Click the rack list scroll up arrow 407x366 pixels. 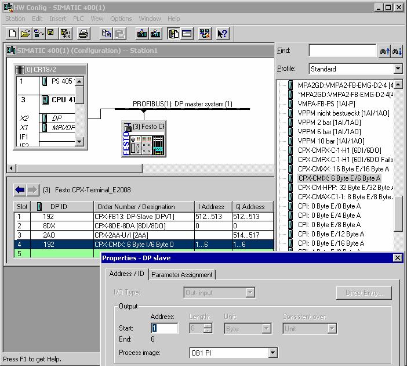point(79,81)
